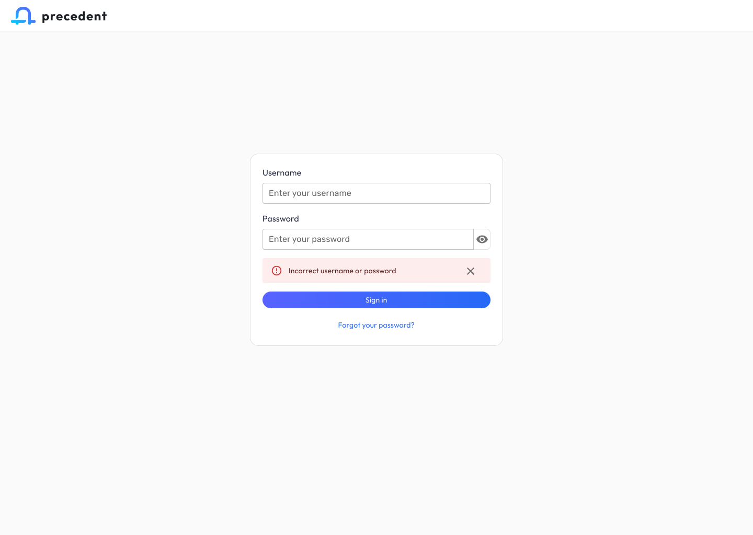Screen dimensions: 753x535
Task: Focus the Username input field
Action: pos(376,193)
